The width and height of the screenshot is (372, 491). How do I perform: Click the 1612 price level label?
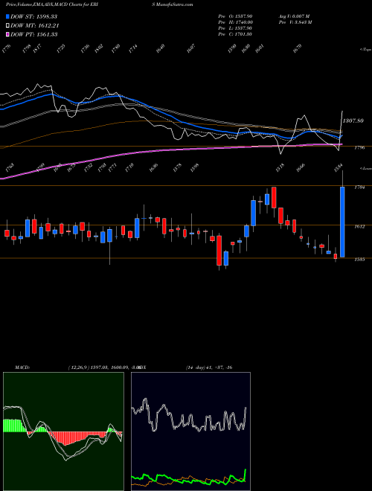pos(359,226)
